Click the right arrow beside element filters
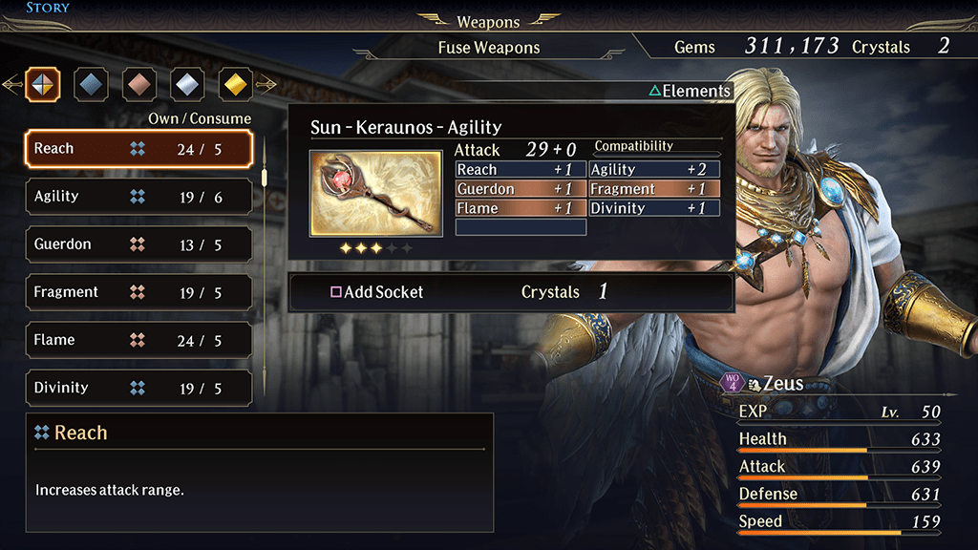 pos(266,84)
